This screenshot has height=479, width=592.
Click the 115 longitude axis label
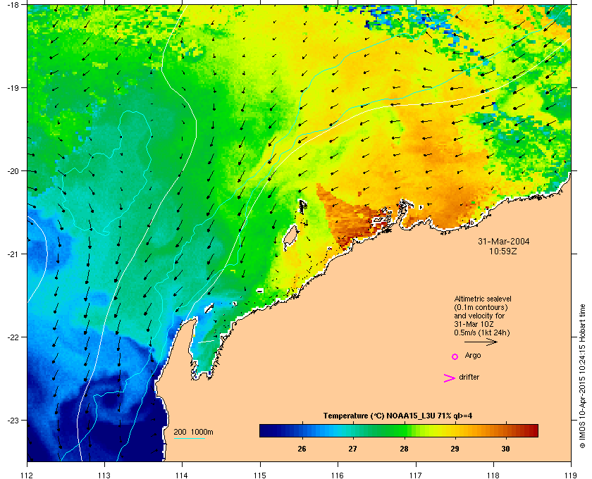coord(260,475)
